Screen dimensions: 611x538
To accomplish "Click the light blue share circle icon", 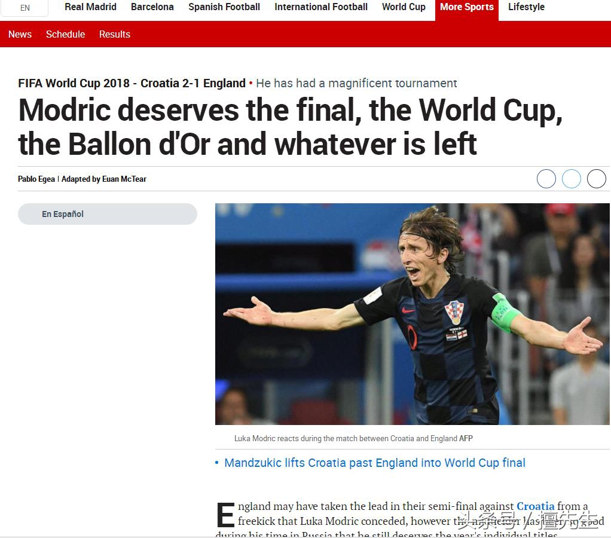I will pos(572,179).
